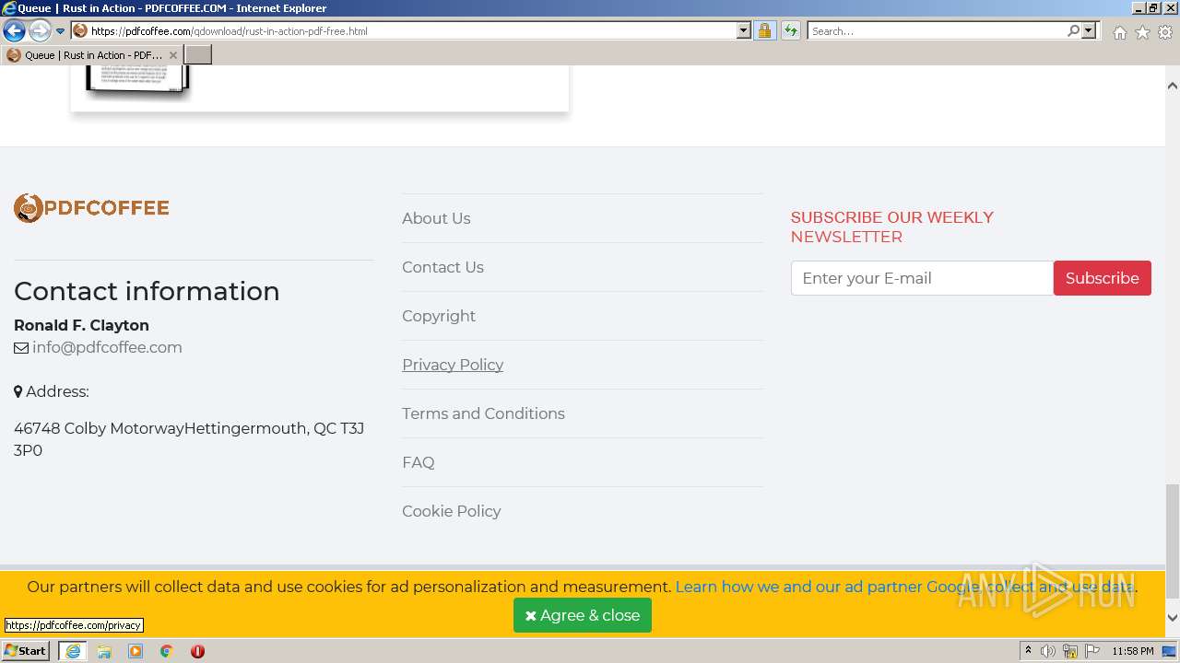The image size is (1180, 663).
Task: Open the File Explorer taskbar icon
Action: [x=104, y=651]
